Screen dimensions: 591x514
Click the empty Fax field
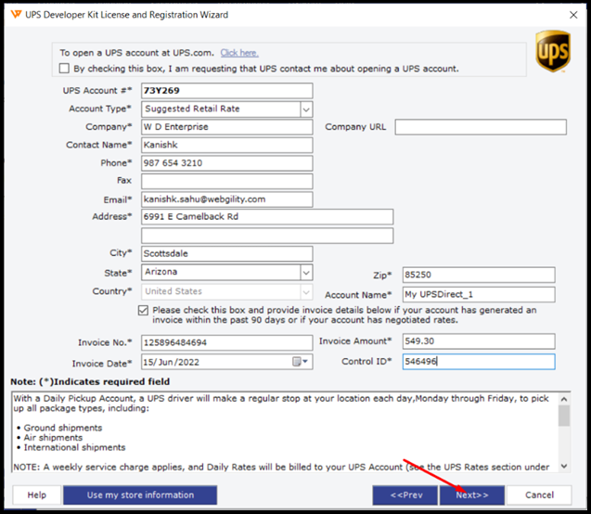(227, 181)
